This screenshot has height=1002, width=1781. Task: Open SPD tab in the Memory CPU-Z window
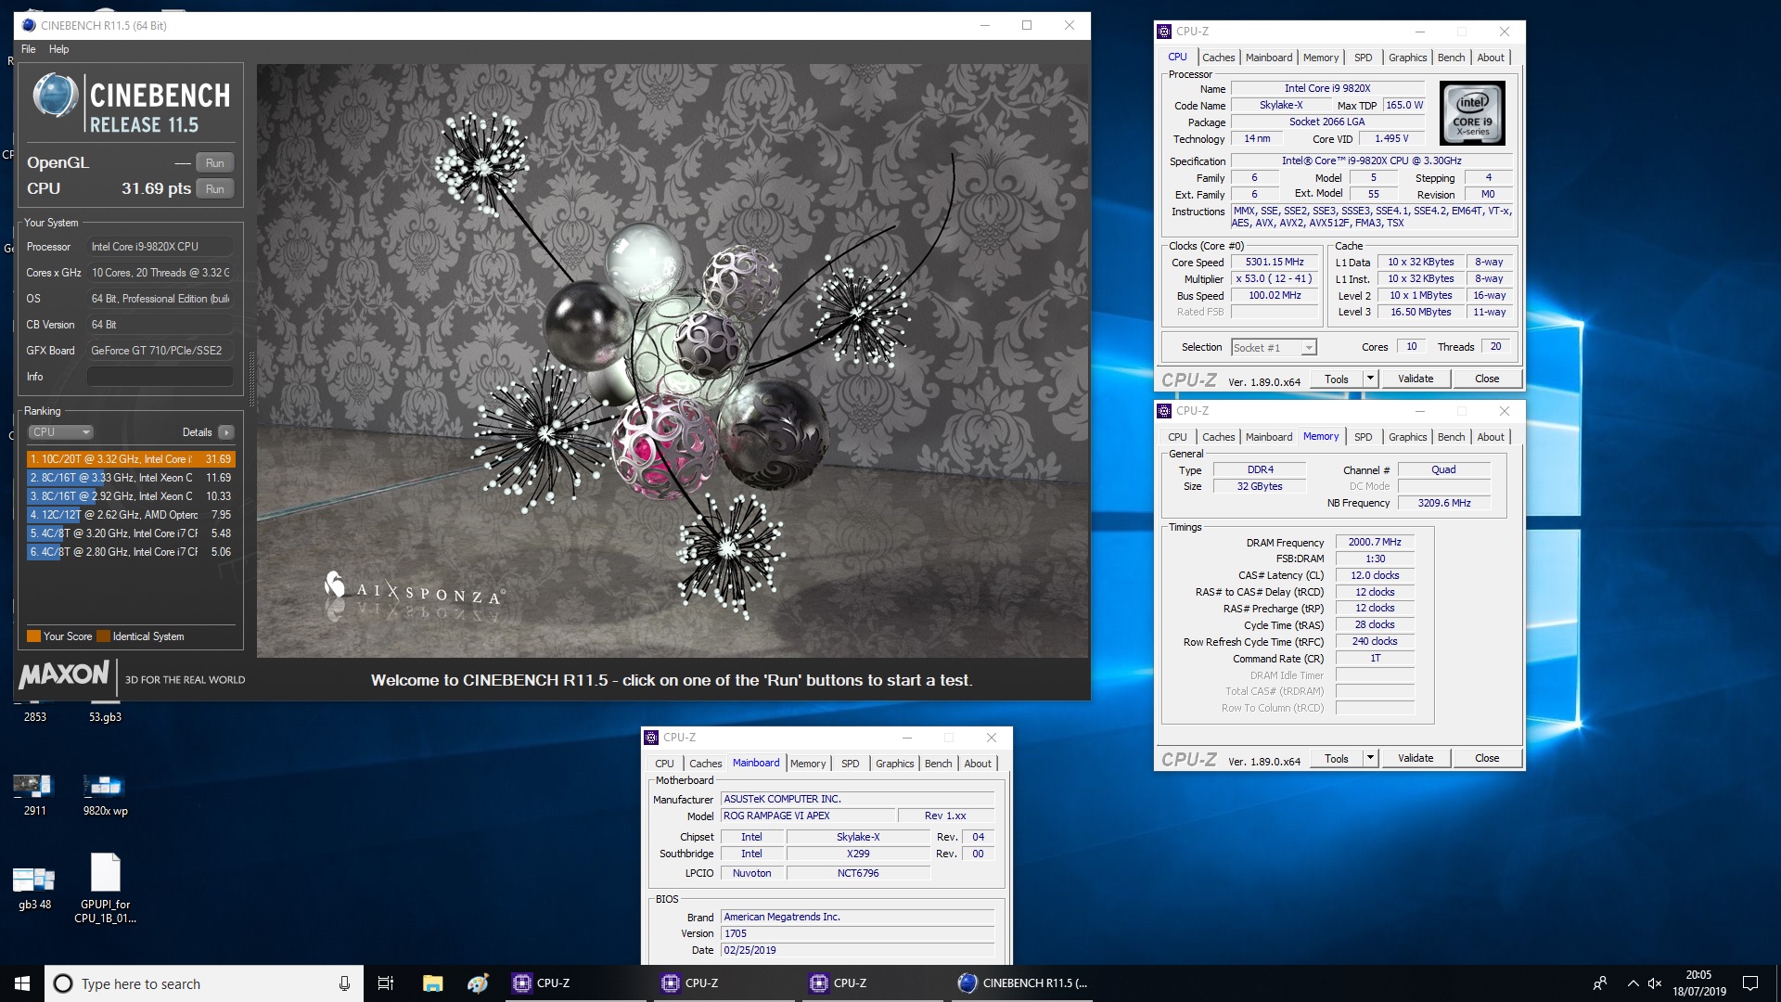tap(1363, 437)
